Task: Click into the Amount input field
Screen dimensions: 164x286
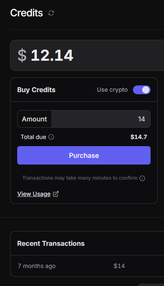Action: pyautogui.click(x=101, y=119)
